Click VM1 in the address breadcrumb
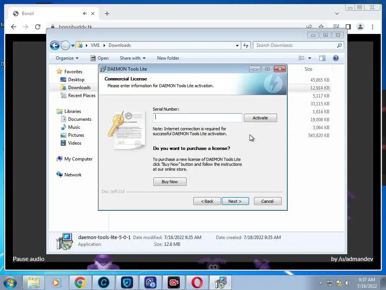Screen dimensions: 386x290 click(95, 45)
